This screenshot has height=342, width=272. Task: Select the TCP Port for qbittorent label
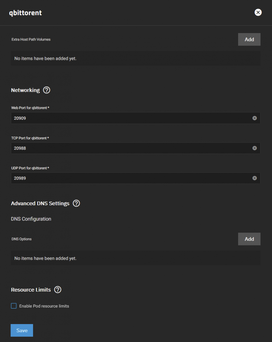pos(30,138)
